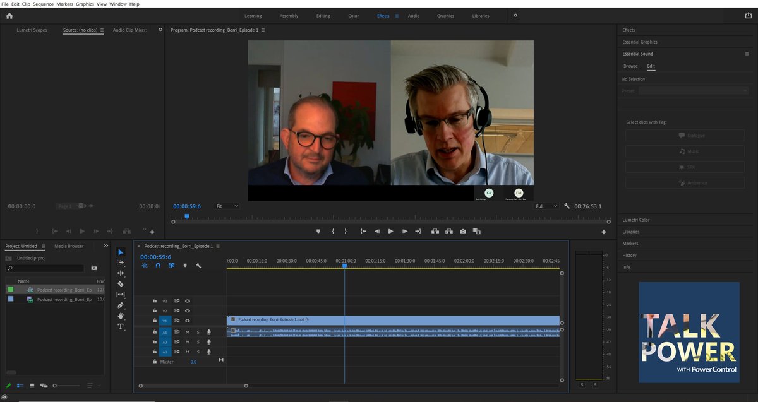
Task: Switch Project panel to icon view
Action: 32,386
